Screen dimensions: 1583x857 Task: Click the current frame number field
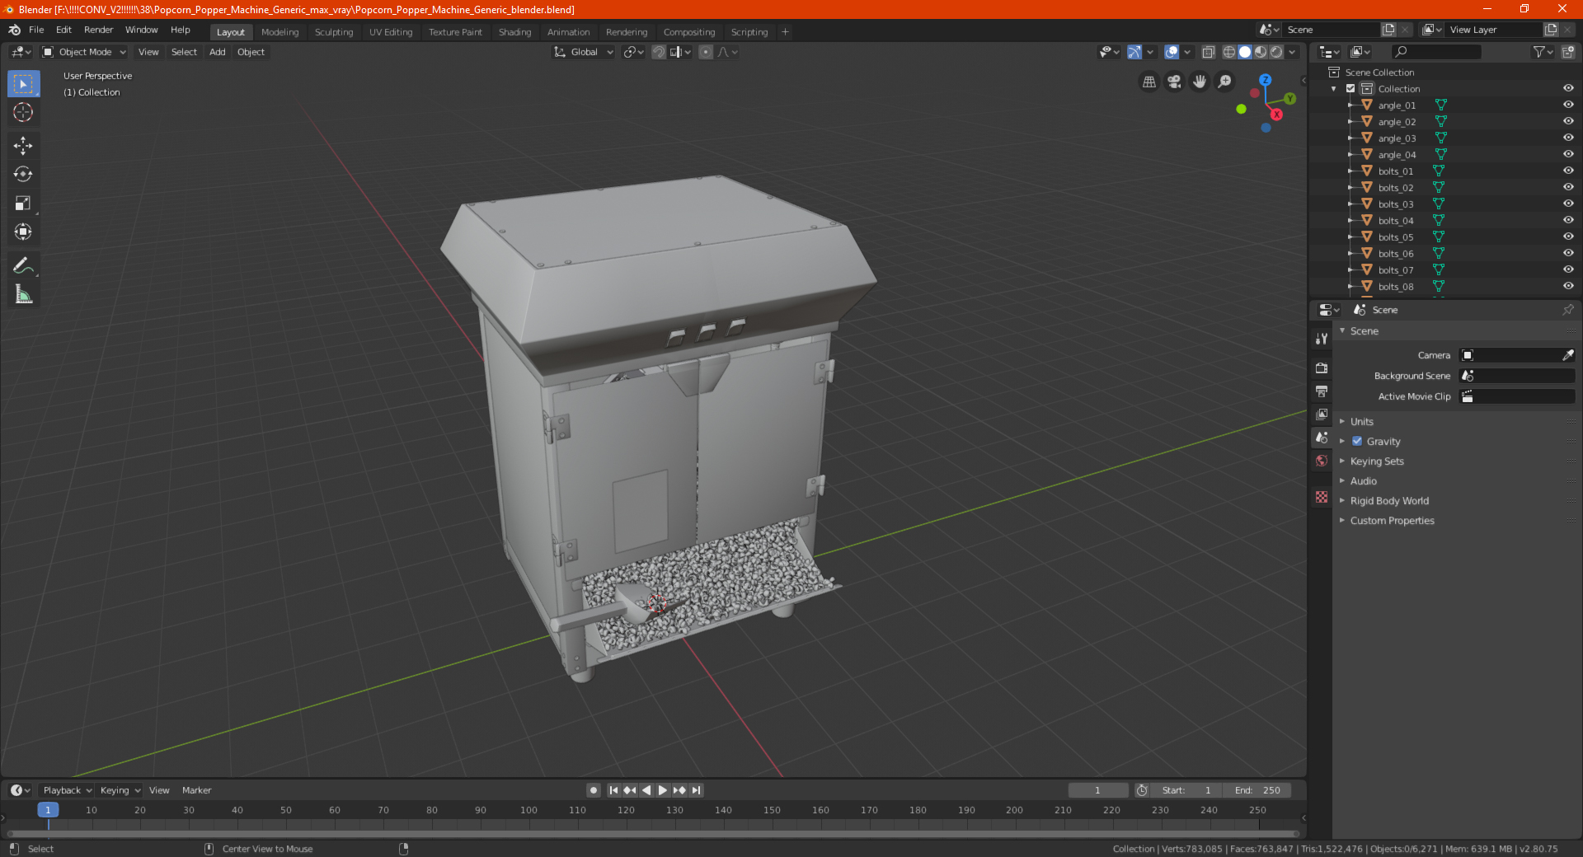click(x=1098, y=790)
